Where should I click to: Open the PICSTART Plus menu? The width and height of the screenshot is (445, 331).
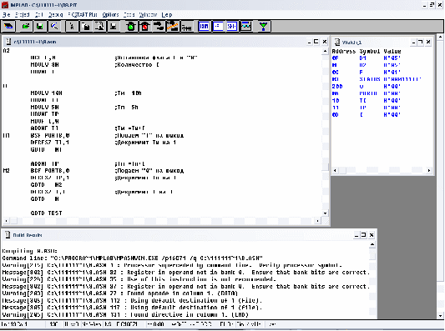(x=83, y=15)
